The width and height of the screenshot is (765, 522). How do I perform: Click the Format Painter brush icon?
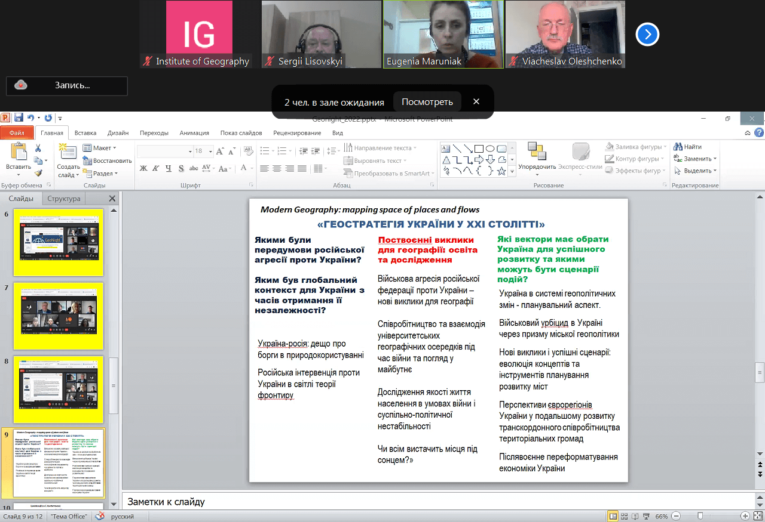click(x=38, y=173)
